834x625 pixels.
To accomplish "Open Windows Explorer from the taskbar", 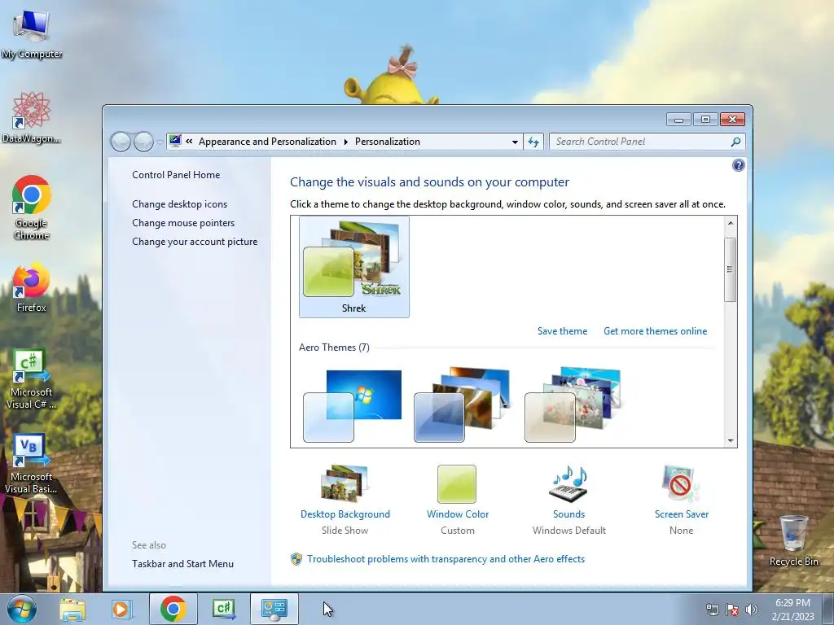I will pos(72,609).
